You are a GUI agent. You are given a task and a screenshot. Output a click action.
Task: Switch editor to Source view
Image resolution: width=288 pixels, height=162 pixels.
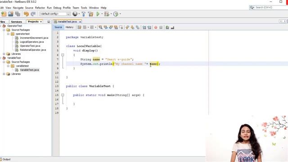58,27
